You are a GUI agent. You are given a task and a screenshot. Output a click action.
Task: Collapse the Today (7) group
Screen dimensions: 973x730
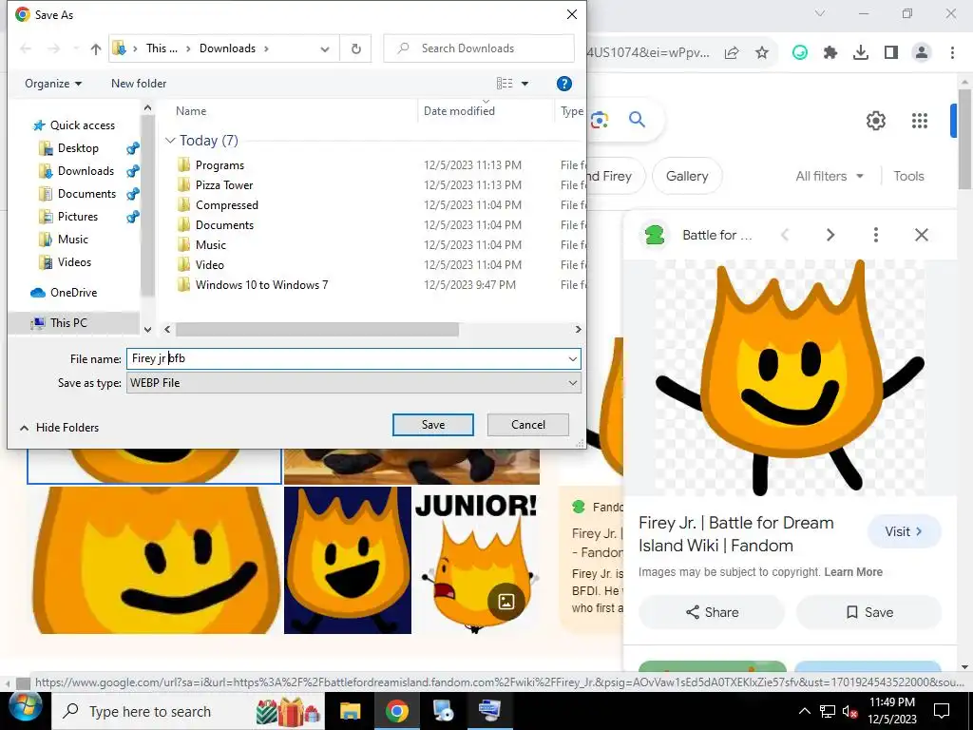[170, 141]
